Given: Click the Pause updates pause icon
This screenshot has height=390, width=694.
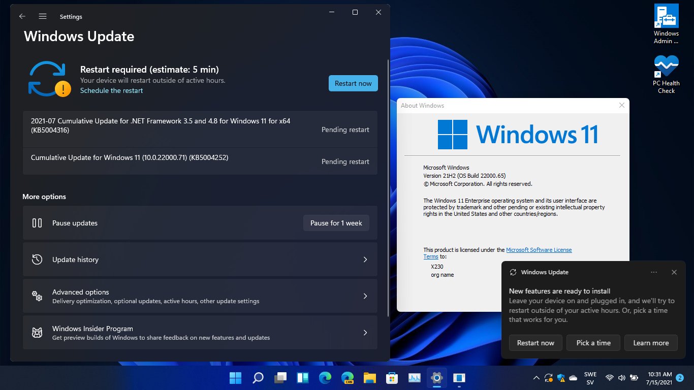Looking at the screenshot, I should [37, 223].
